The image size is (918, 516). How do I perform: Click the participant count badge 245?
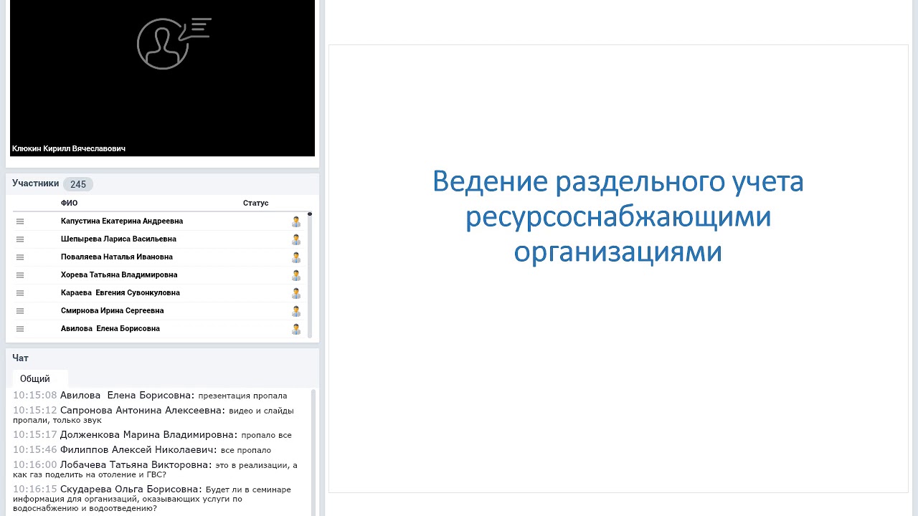pyautogui.click(x=78, y=184)
